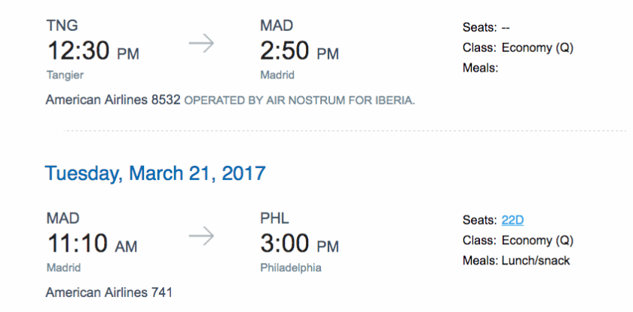Click the 11:10 AM departure time
Viewport: 633px width, 312px height.
91,243
